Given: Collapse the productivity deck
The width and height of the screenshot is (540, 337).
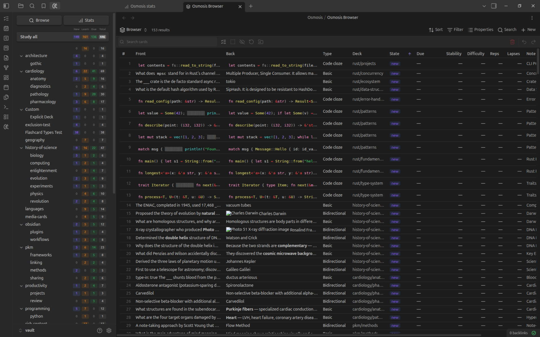Looking at the screenshot, I should tap(21, 286).
